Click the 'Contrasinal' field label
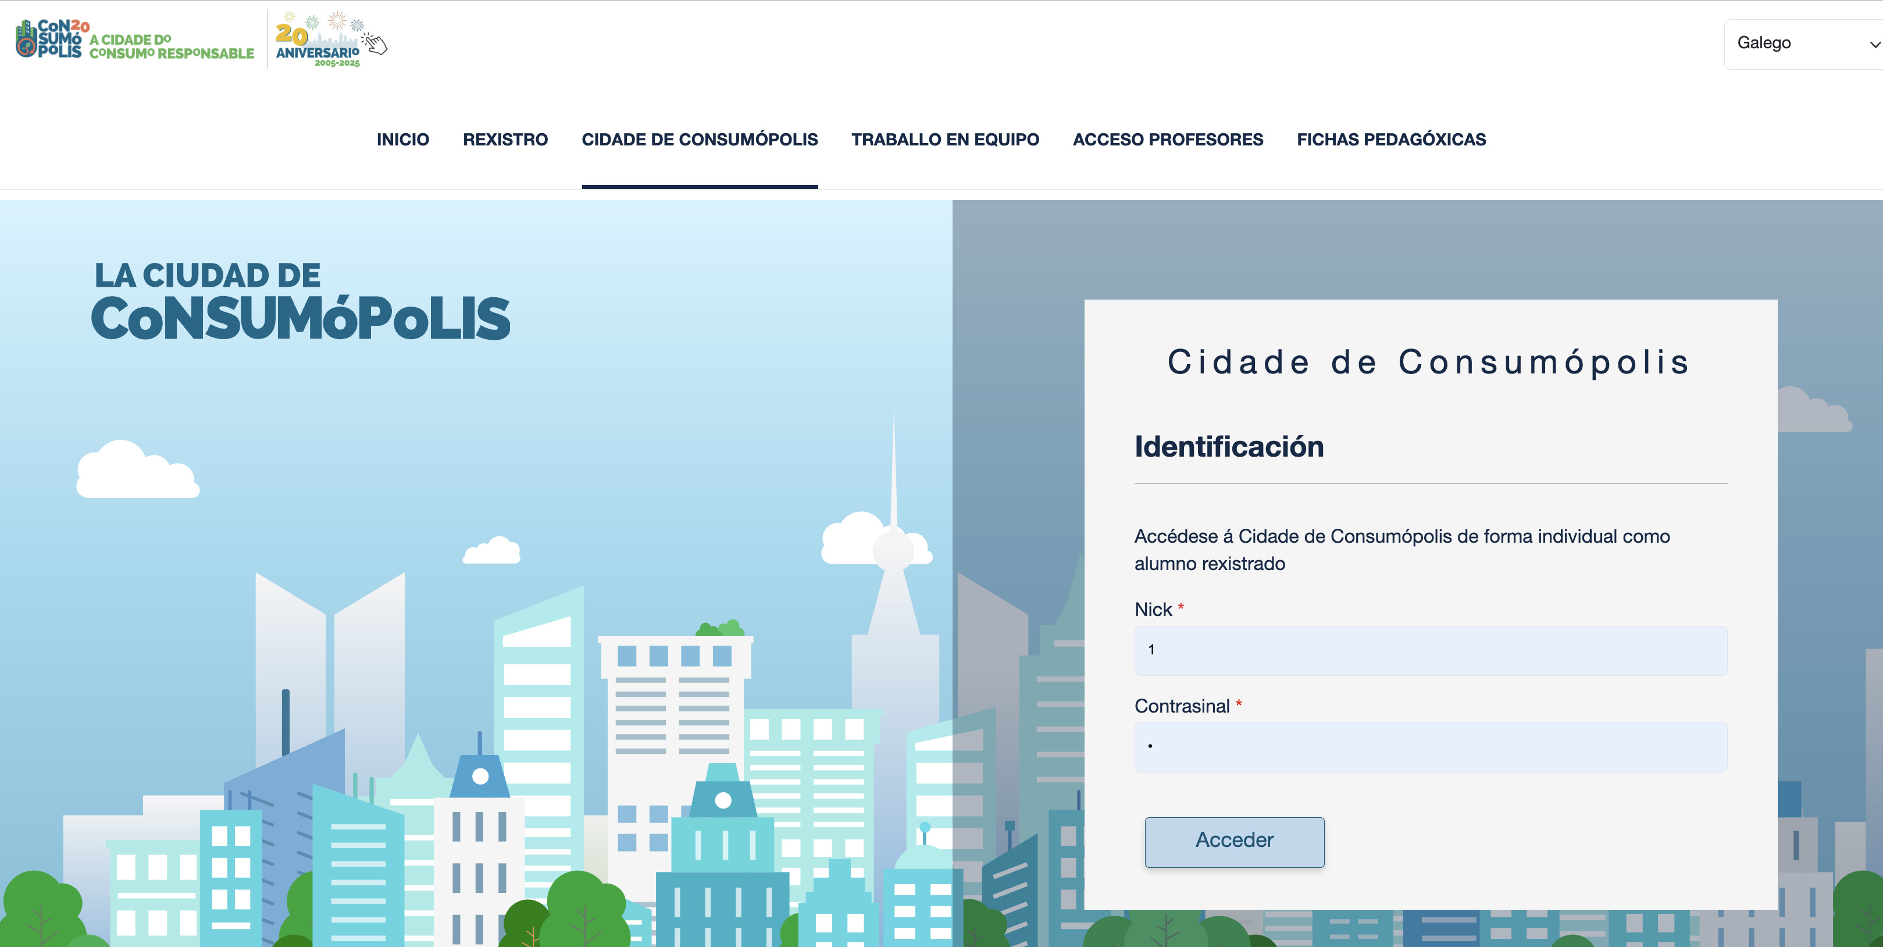The width and height of the screenshot is (1883, 947). point(1182,706)
